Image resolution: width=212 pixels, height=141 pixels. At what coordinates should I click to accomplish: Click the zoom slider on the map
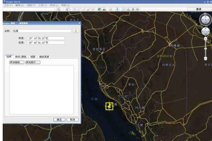click(x=205, y=49)
